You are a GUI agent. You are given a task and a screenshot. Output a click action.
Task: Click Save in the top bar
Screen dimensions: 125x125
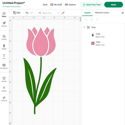tap(45, 5)
